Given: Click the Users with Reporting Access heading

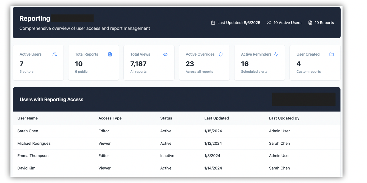Looking at the screenshot, I should point(51,99).
